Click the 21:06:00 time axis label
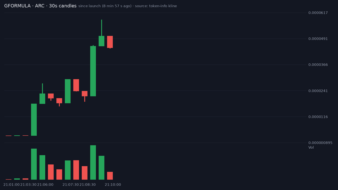 click(x=45, y=185)
